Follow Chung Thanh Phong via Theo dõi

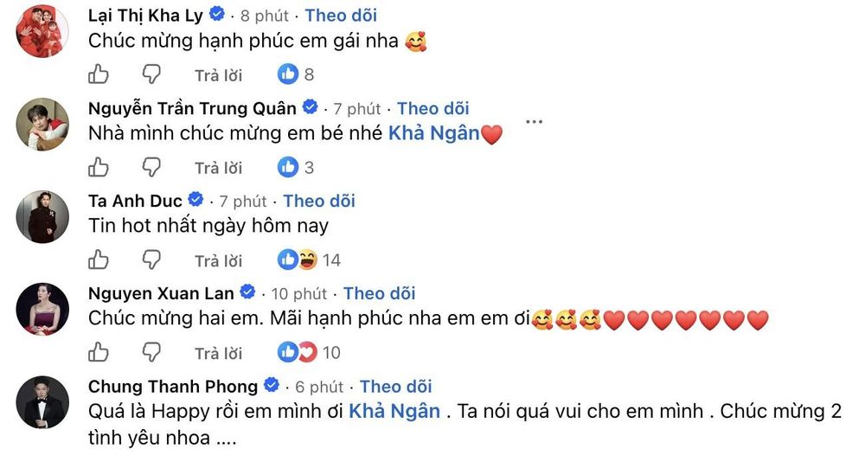[395, 387]
